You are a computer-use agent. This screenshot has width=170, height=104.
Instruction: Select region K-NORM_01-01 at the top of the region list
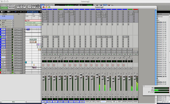point(161,22)
